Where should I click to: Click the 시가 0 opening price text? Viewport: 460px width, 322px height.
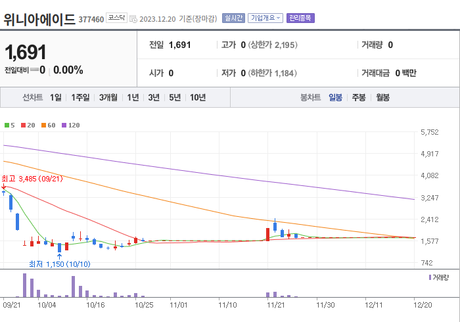coord(161,73)
